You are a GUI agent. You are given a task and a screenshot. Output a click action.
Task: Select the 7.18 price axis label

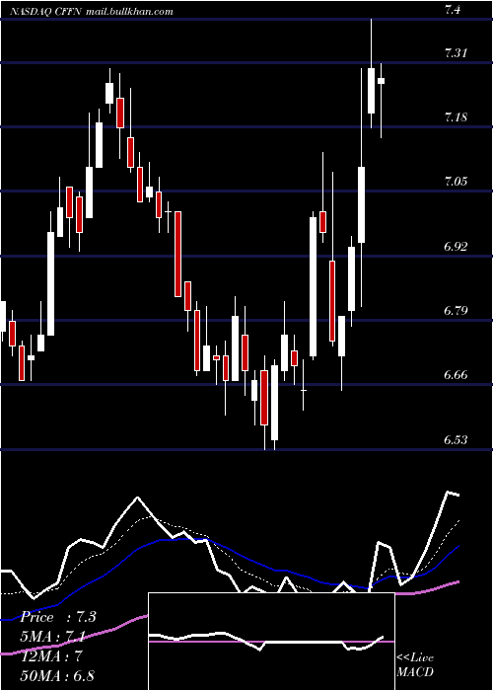456,117
